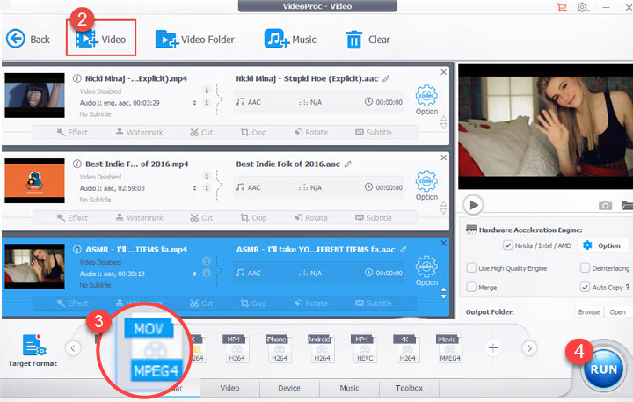Open Cut tool for Best Indie Folk video

point(201,218)
